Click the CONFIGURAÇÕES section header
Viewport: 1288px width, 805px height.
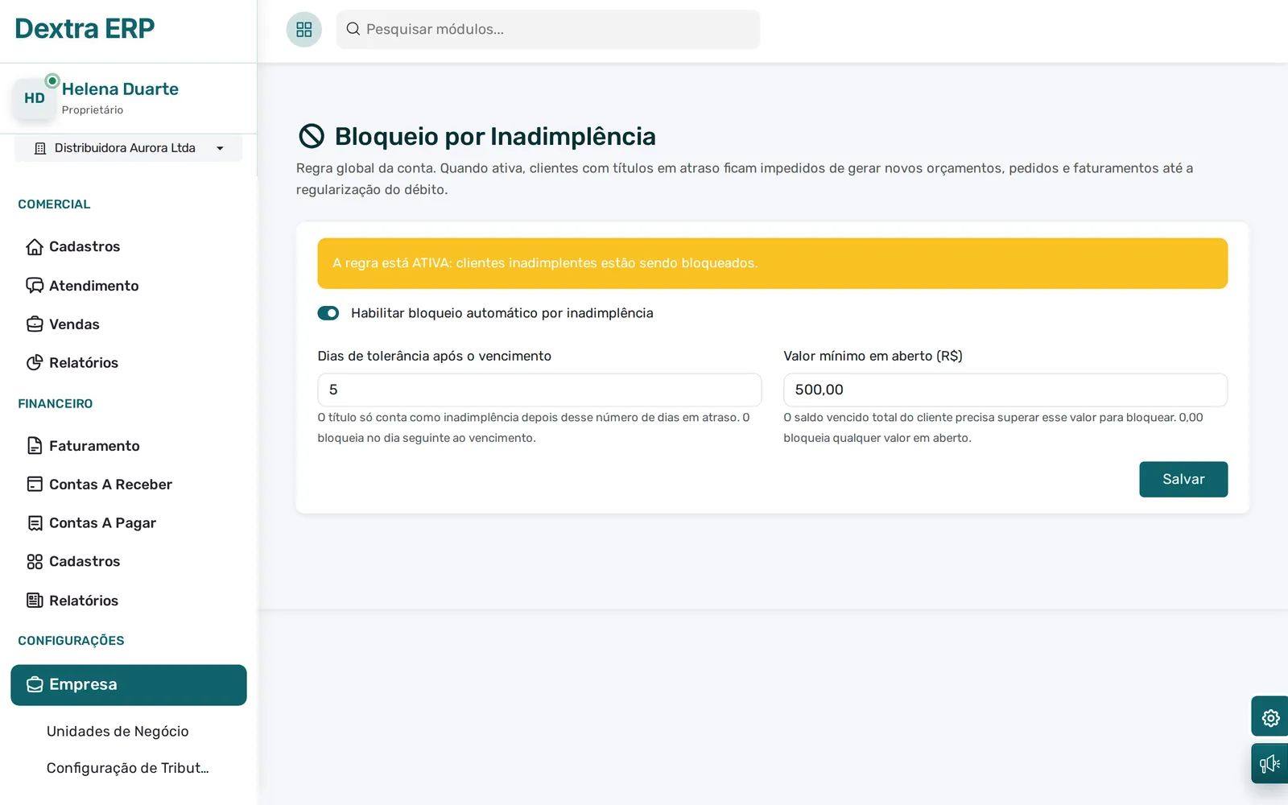point(71,641)
